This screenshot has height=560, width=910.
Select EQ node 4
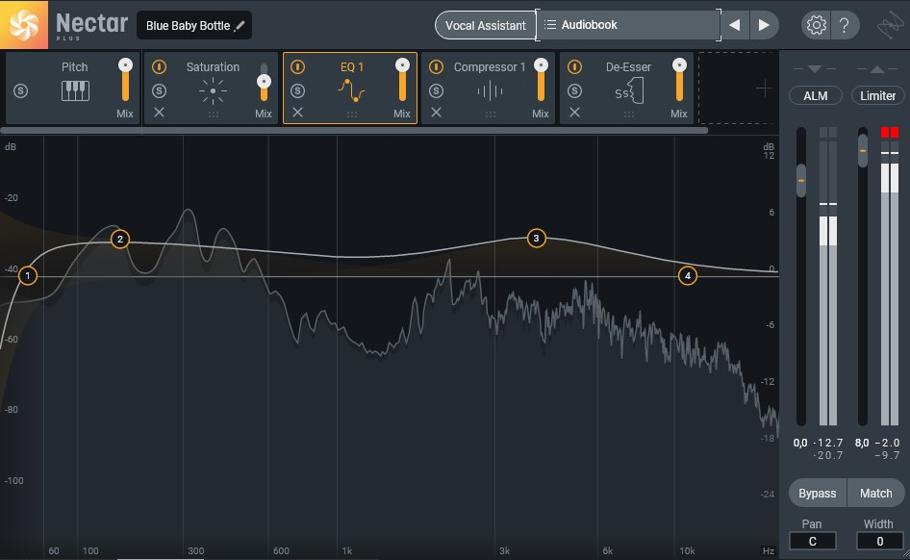[688, 275]
